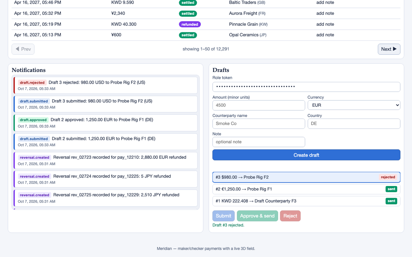
Task: Open the Currency dropdown showing EUR
Action: tap(354, 105)
